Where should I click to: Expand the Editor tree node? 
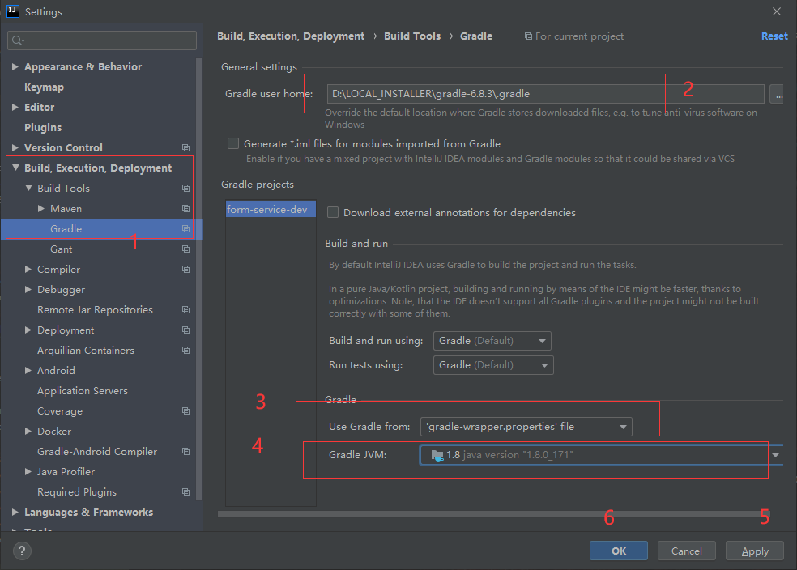[x=15, y=107]
